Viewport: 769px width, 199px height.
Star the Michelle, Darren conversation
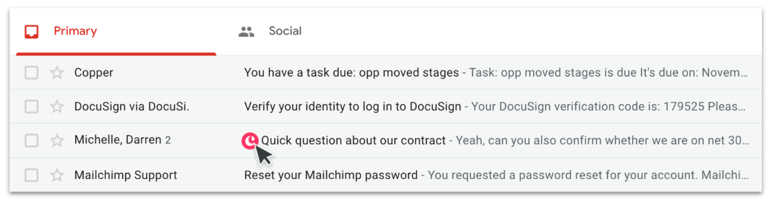pos(57,140)
